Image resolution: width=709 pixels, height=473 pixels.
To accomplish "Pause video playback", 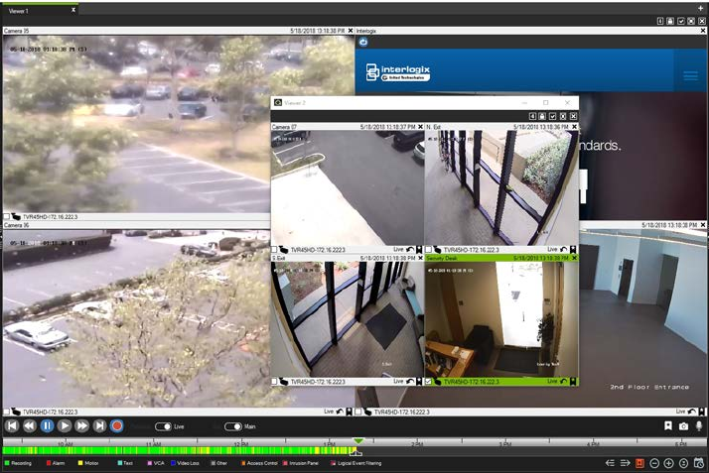I will [x=47, y=425].
